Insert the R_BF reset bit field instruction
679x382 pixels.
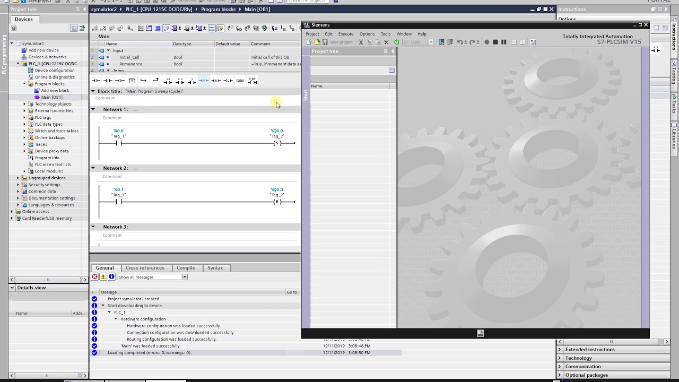253,81
